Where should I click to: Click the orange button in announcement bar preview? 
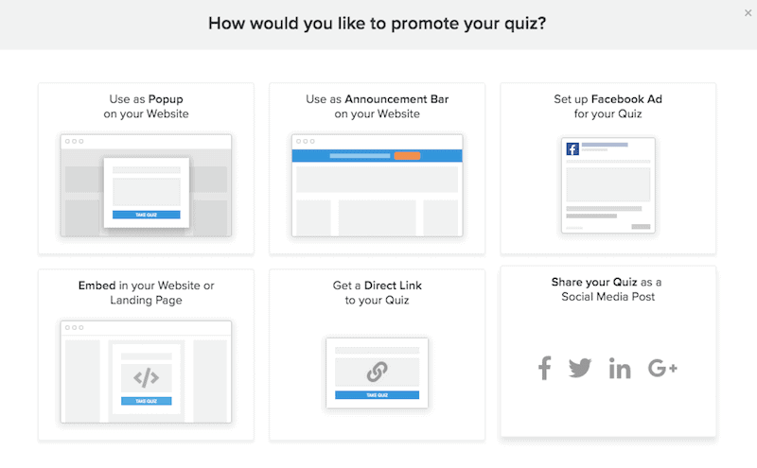pyautogui.click(x=407, y=156)
